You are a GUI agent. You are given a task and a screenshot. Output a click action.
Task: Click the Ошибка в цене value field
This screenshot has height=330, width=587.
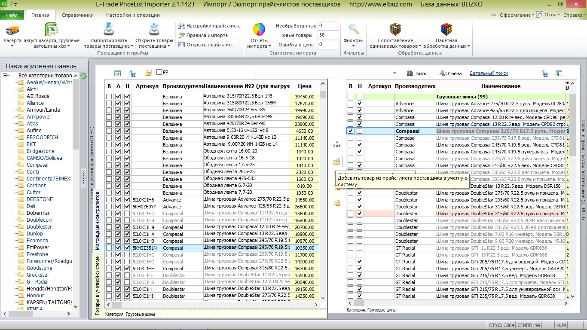point(329,45)
